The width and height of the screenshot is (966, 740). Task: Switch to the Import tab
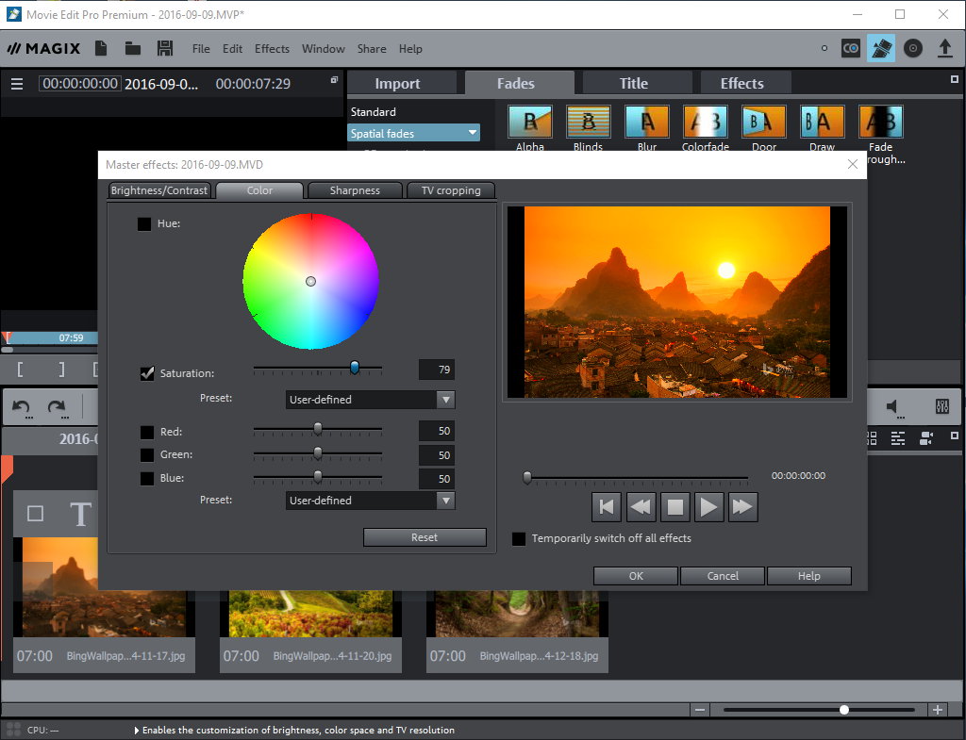tap(402, 83)
